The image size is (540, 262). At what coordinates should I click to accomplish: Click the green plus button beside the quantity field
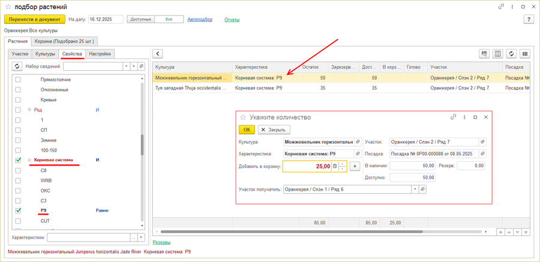[x=355, y=166]
